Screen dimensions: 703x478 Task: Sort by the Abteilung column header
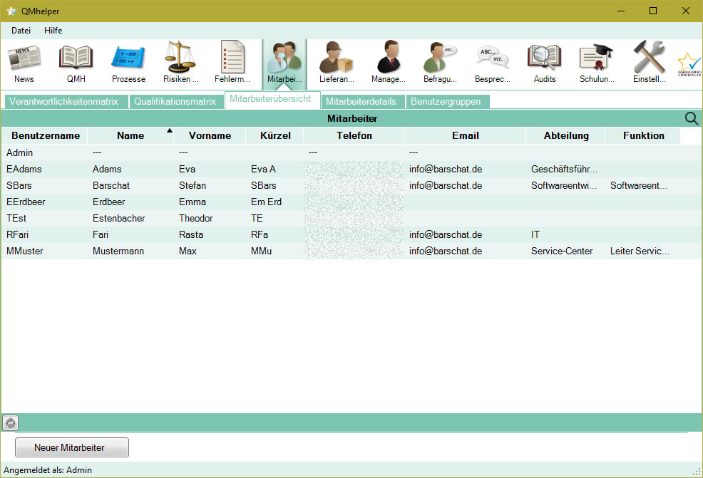point(565,135)
